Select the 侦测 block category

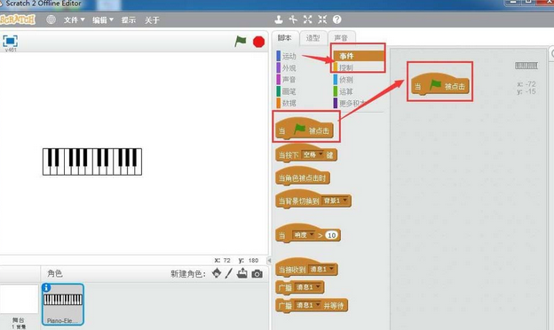[344, 80]
